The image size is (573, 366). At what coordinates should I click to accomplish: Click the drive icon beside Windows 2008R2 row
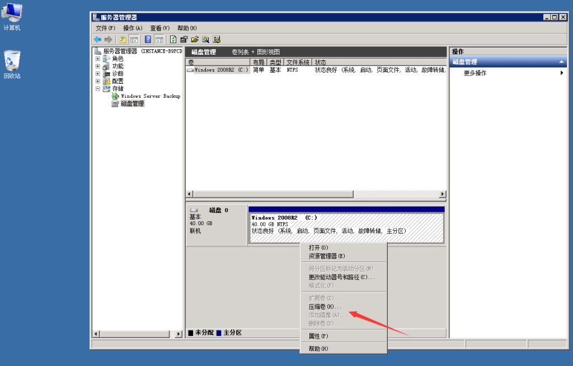[x=190, y=70]
